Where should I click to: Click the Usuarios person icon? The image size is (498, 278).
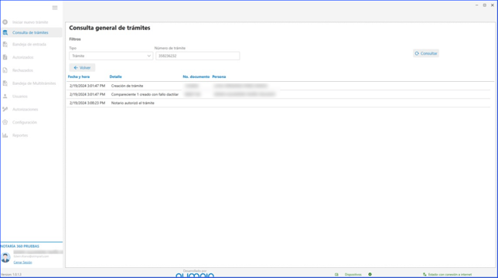pos(5,97)
